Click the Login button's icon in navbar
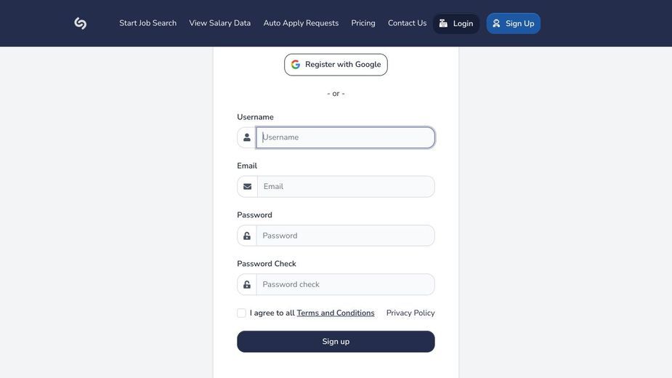672x378 pixels. (x=443, y=23)
